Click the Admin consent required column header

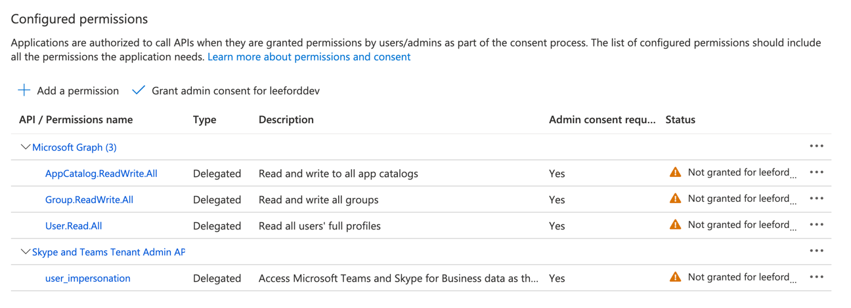pos(602,120)
